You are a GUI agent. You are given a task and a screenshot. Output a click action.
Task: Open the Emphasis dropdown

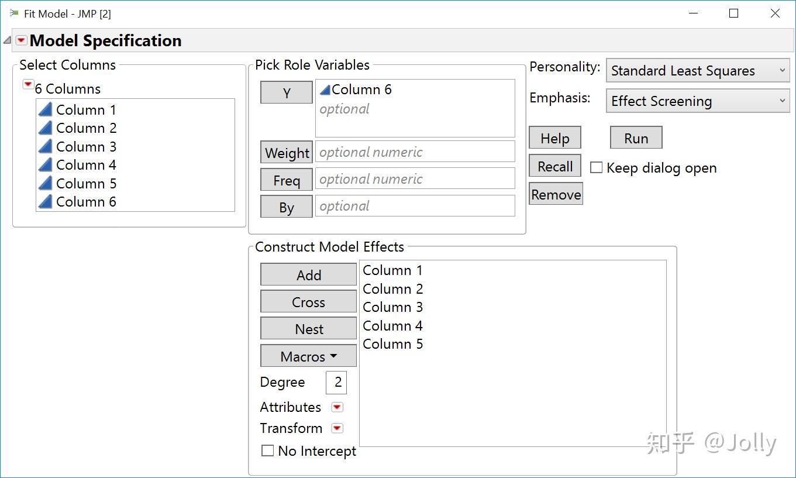pos(698,101)
